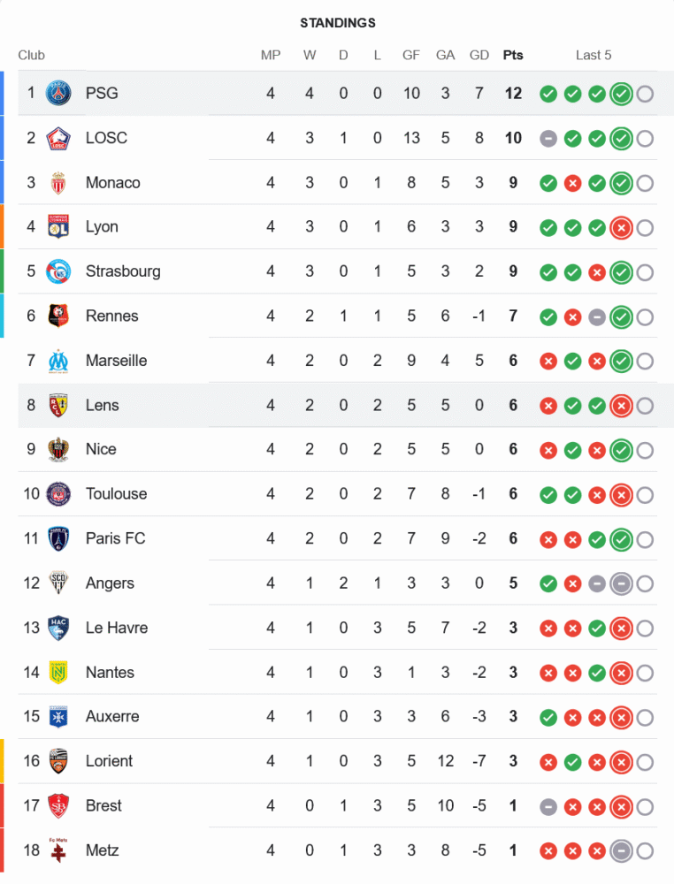Click the Last 5 column header
The width and height of the screenshot is (674, 884).
pyautogui.click(x=594, y=55)
